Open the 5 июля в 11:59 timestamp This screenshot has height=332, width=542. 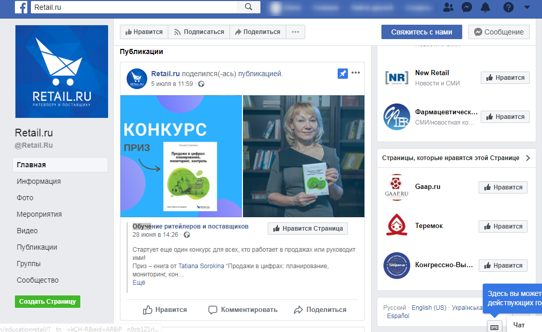tap(172, 84)
